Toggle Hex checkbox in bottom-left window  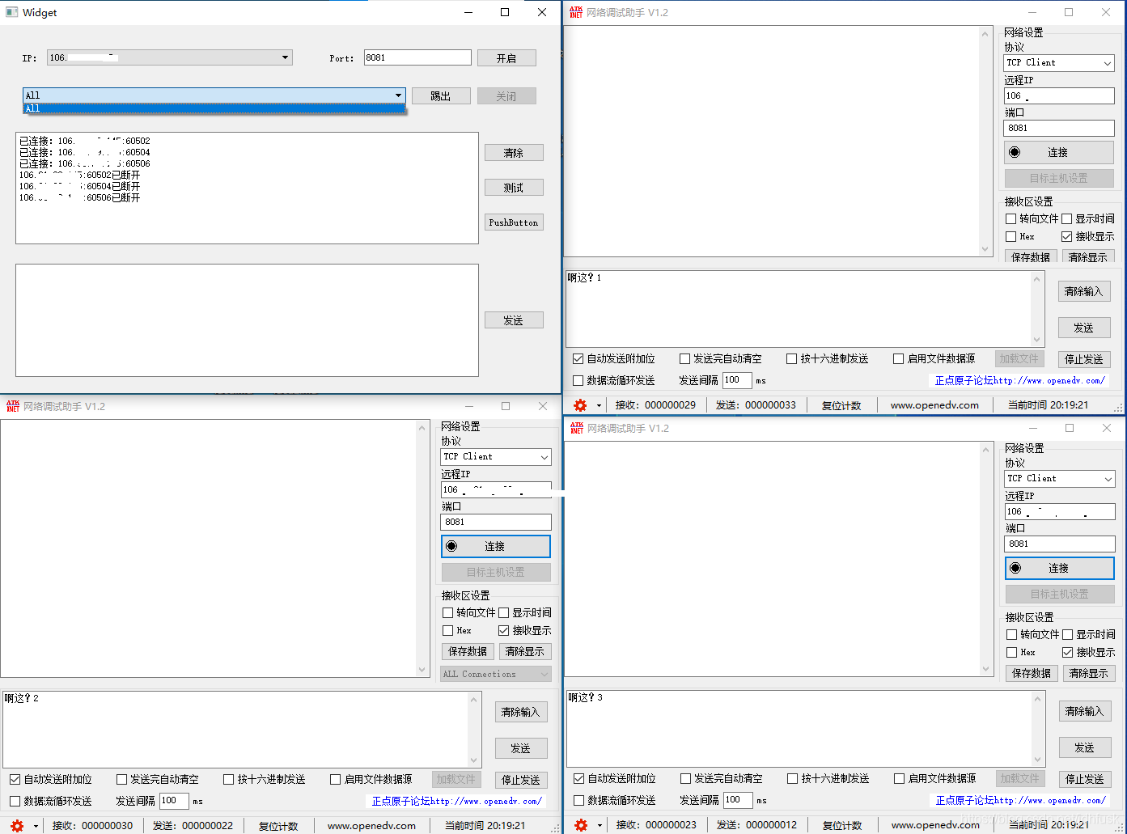(x=447, y=630)
